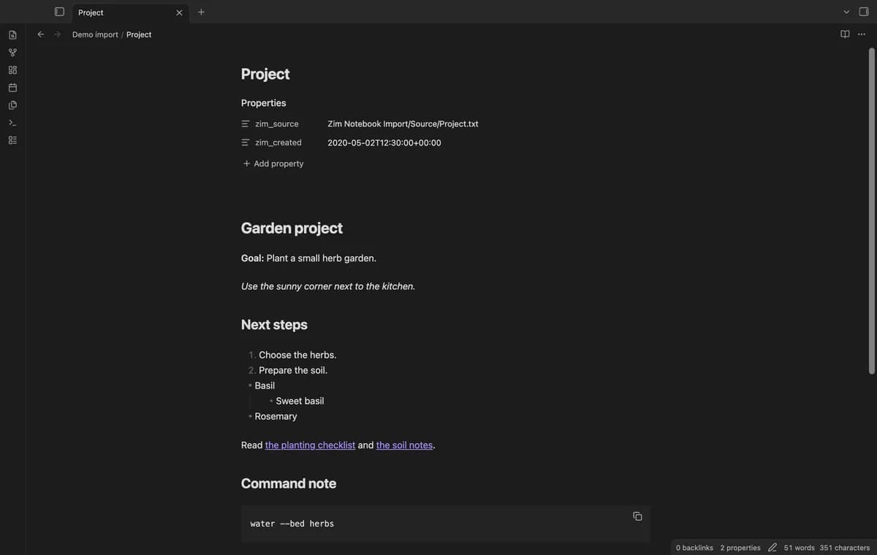877x555 pixels.
Task: Click the bottom list-layout ribbon icon
Action: (x=12, y=140)
